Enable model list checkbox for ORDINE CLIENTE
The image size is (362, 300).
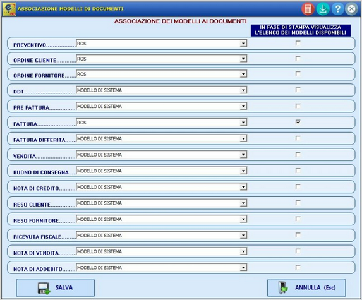coord(298,58)
